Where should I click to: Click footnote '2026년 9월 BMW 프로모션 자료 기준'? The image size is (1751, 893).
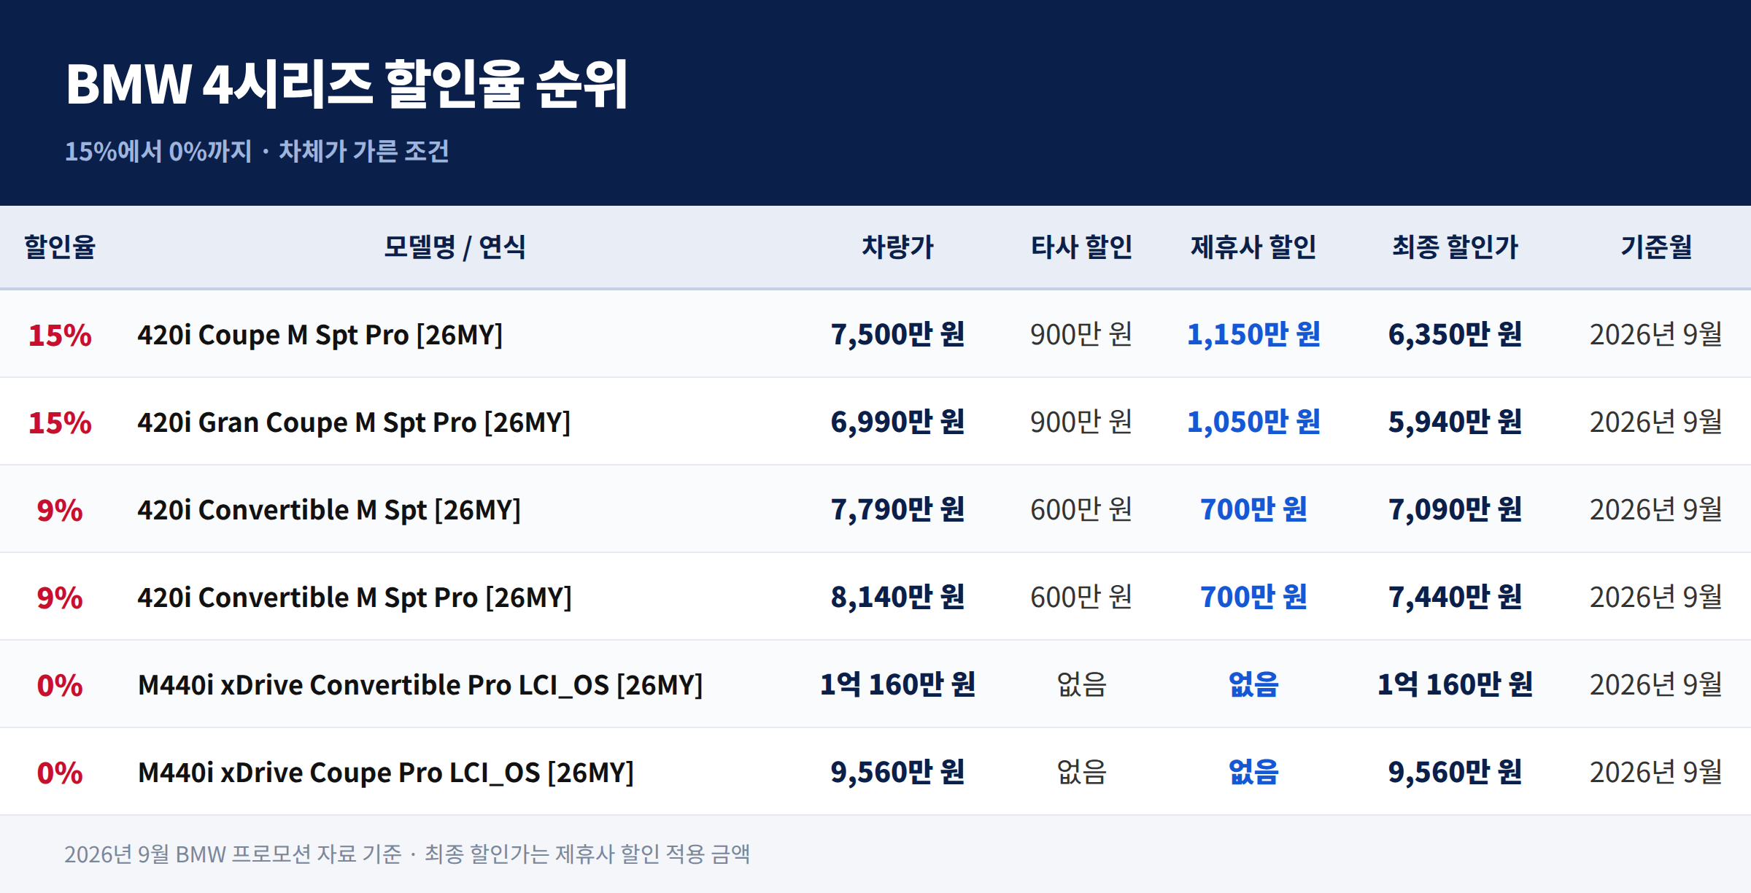(233, 854)
